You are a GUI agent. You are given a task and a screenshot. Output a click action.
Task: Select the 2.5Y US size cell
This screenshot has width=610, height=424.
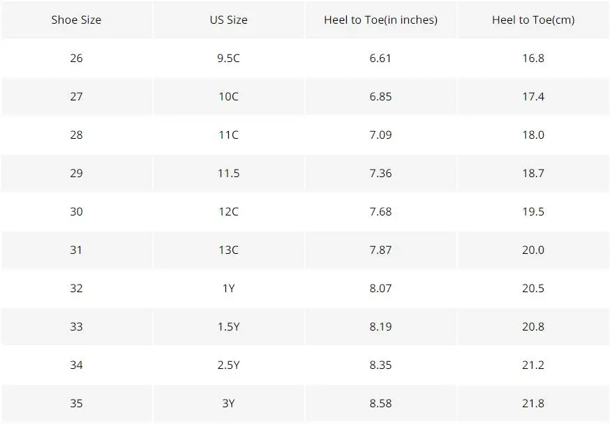point(229,365)
